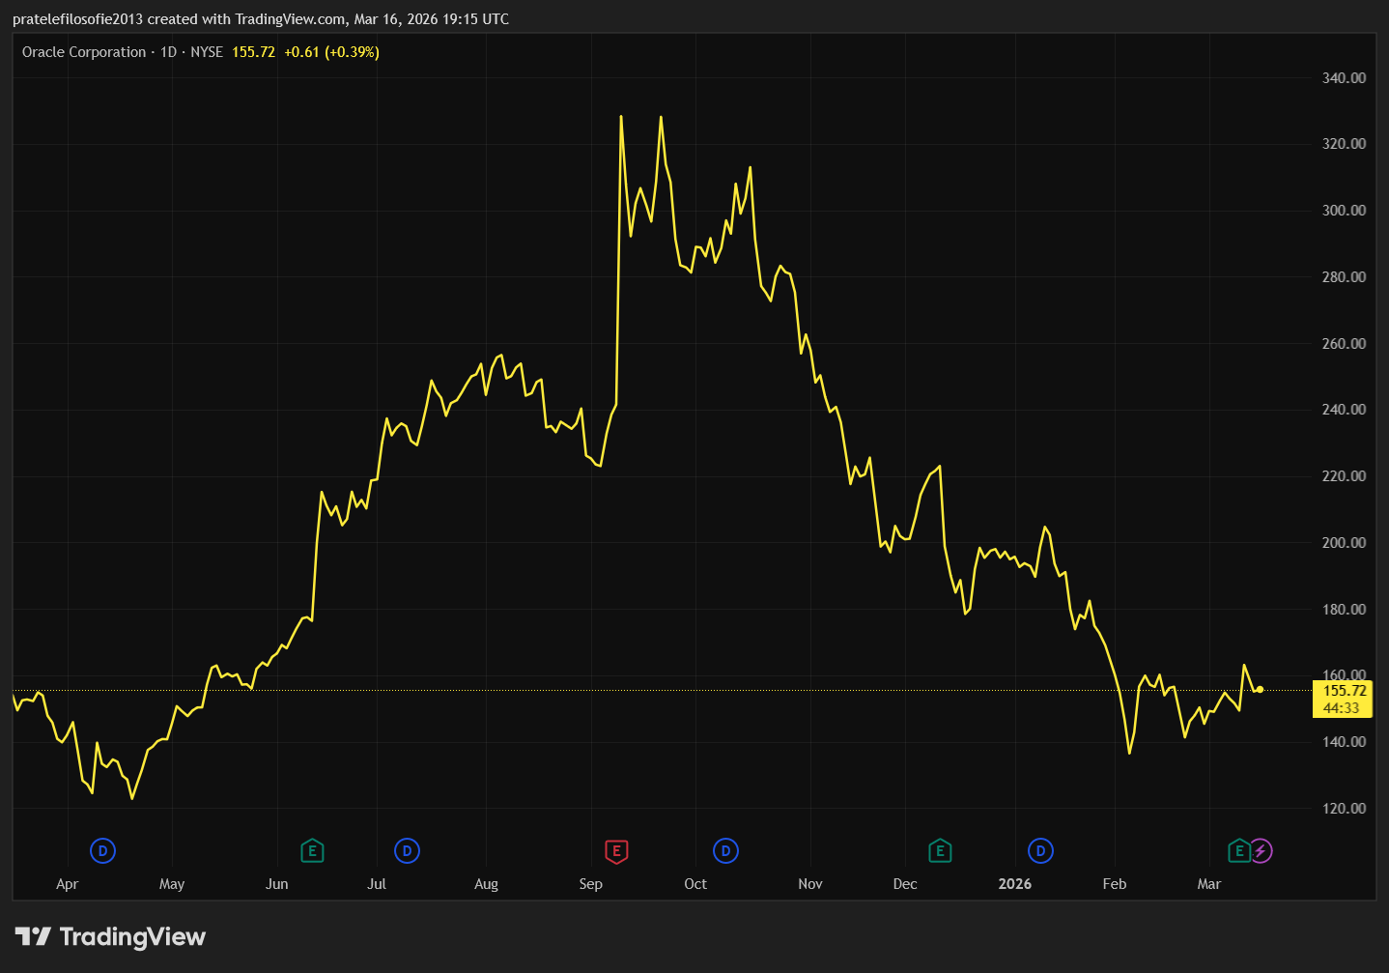Open the red earnings marker near Sep
Viewport: 1389px width, 973px height.
tap(616, 851)
